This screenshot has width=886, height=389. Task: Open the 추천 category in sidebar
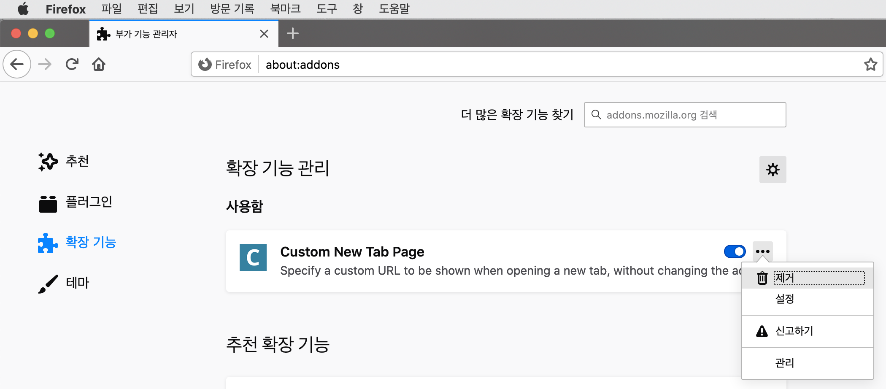click(x=64, y=161)
